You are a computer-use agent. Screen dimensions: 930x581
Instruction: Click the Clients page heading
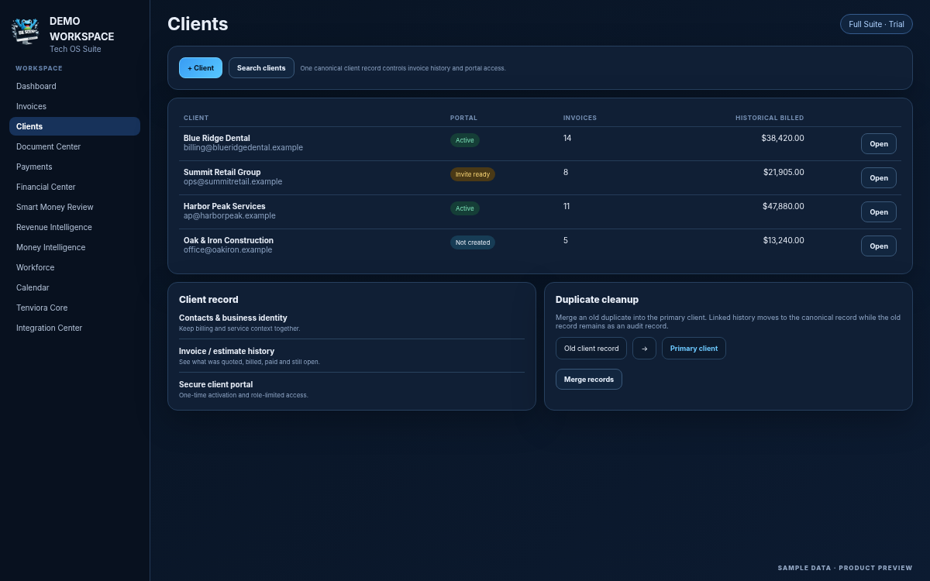tap(198, 24)
